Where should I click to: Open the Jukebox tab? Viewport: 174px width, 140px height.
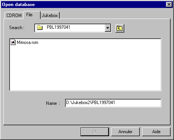50,16
